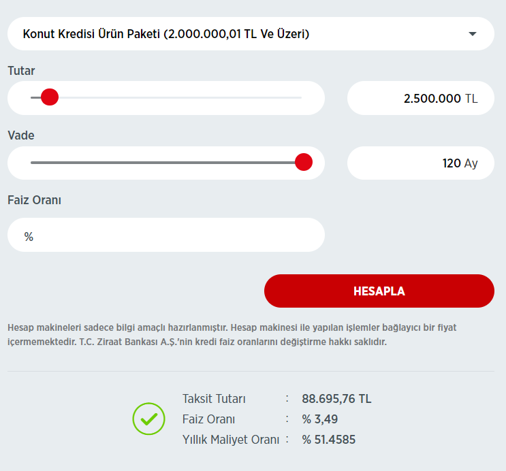Click the red Vade slider handle
Image resolution: width=506 pixels, height=471 pixels.
click(304, 162)
